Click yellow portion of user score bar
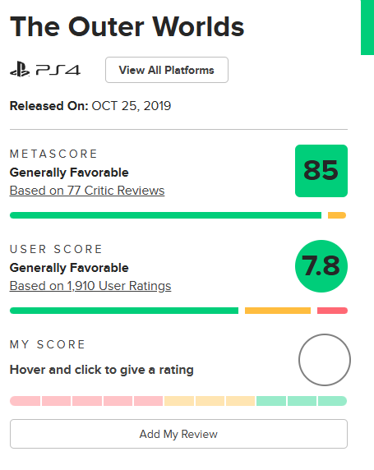The width and height of the screenshot is (374, 470). [x=278, y=311]
